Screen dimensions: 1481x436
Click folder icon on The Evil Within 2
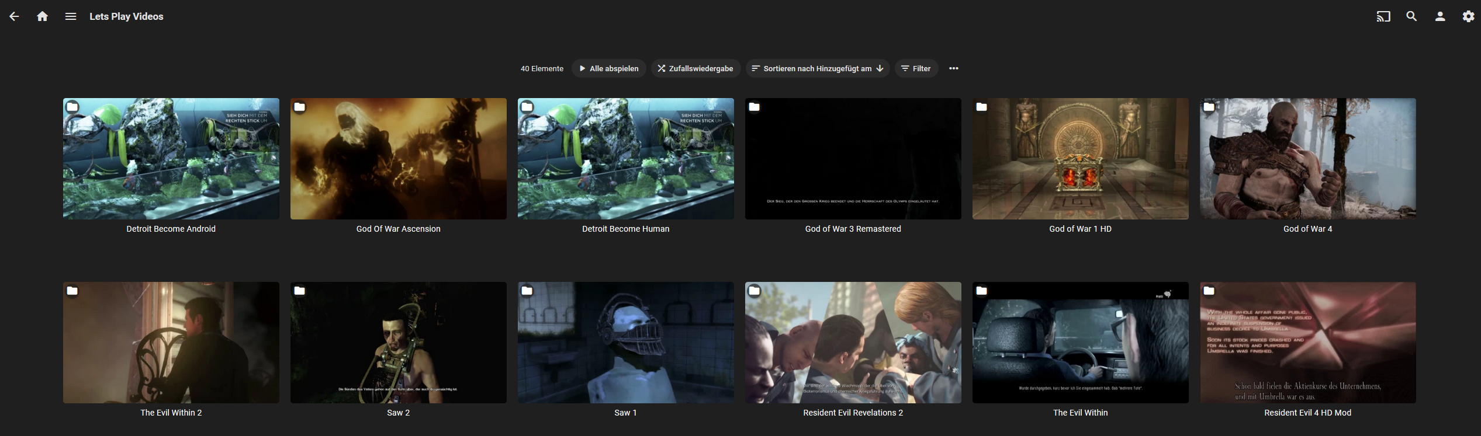tap(72, 291)
